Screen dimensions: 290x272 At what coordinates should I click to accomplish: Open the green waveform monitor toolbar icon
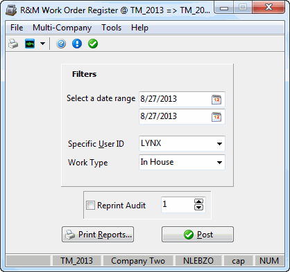point(30,44)
